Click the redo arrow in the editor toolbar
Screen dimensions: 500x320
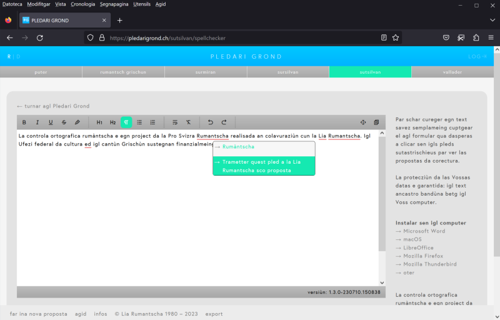224,122
